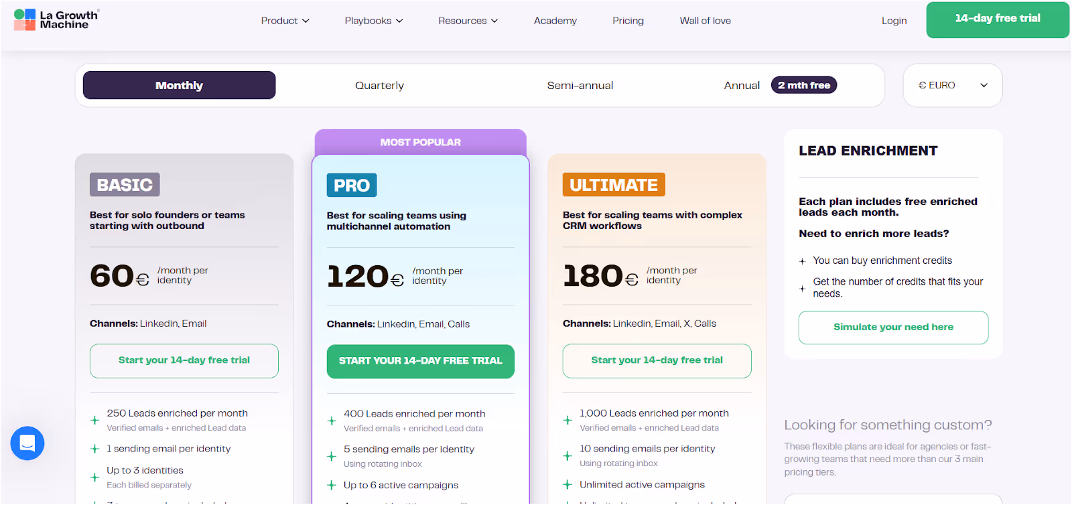Switch to Annual billing
Image resolution: width=1072 pixels, height=505 pixels.
(742, 85)
